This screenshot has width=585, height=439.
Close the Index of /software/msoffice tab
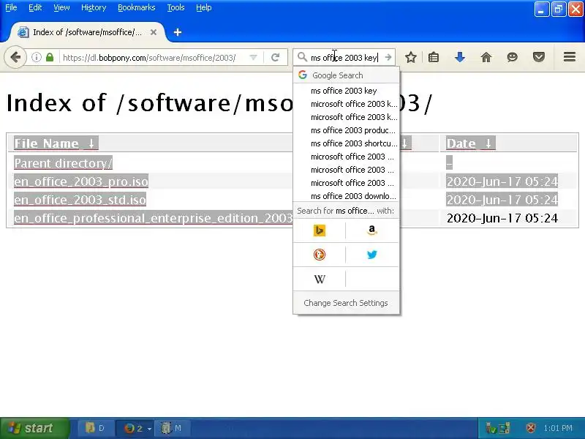point(154,32)
